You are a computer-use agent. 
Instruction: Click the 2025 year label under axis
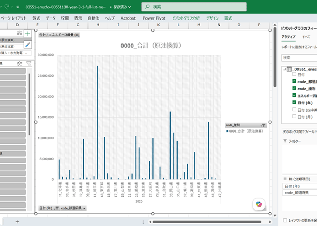[139, 201]
